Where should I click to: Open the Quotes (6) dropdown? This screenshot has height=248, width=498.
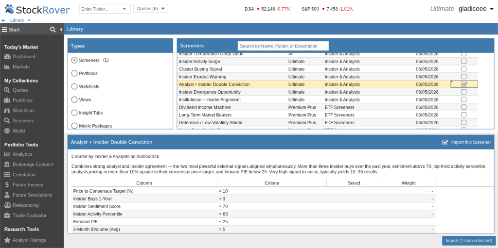coord(151,9)
